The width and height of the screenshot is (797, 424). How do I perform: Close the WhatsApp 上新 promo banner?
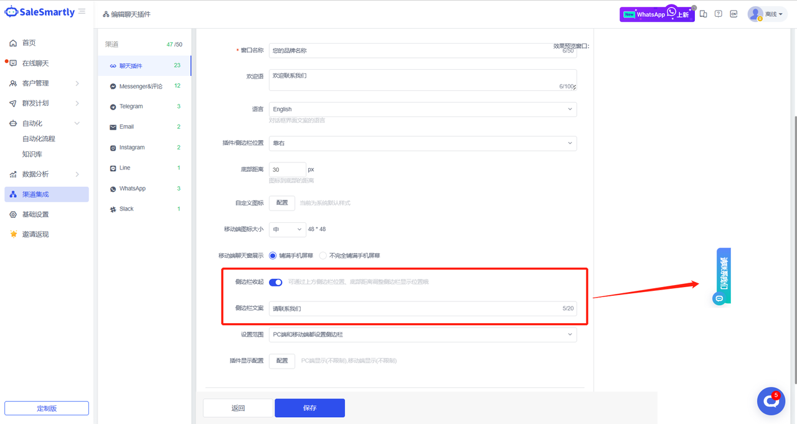(694, 7)
